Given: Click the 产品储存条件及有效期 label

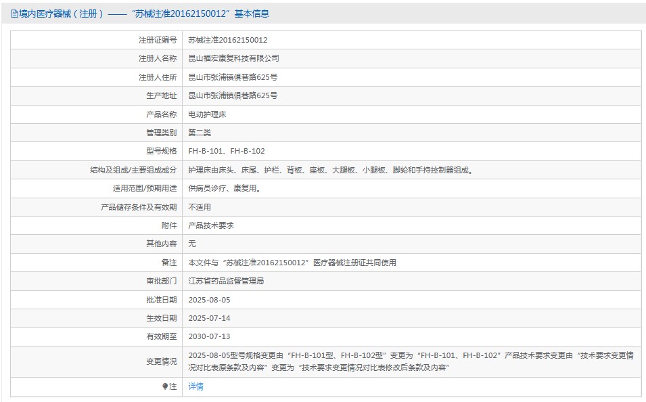Looking at the screenshot, I should click(x=139, y=207).
